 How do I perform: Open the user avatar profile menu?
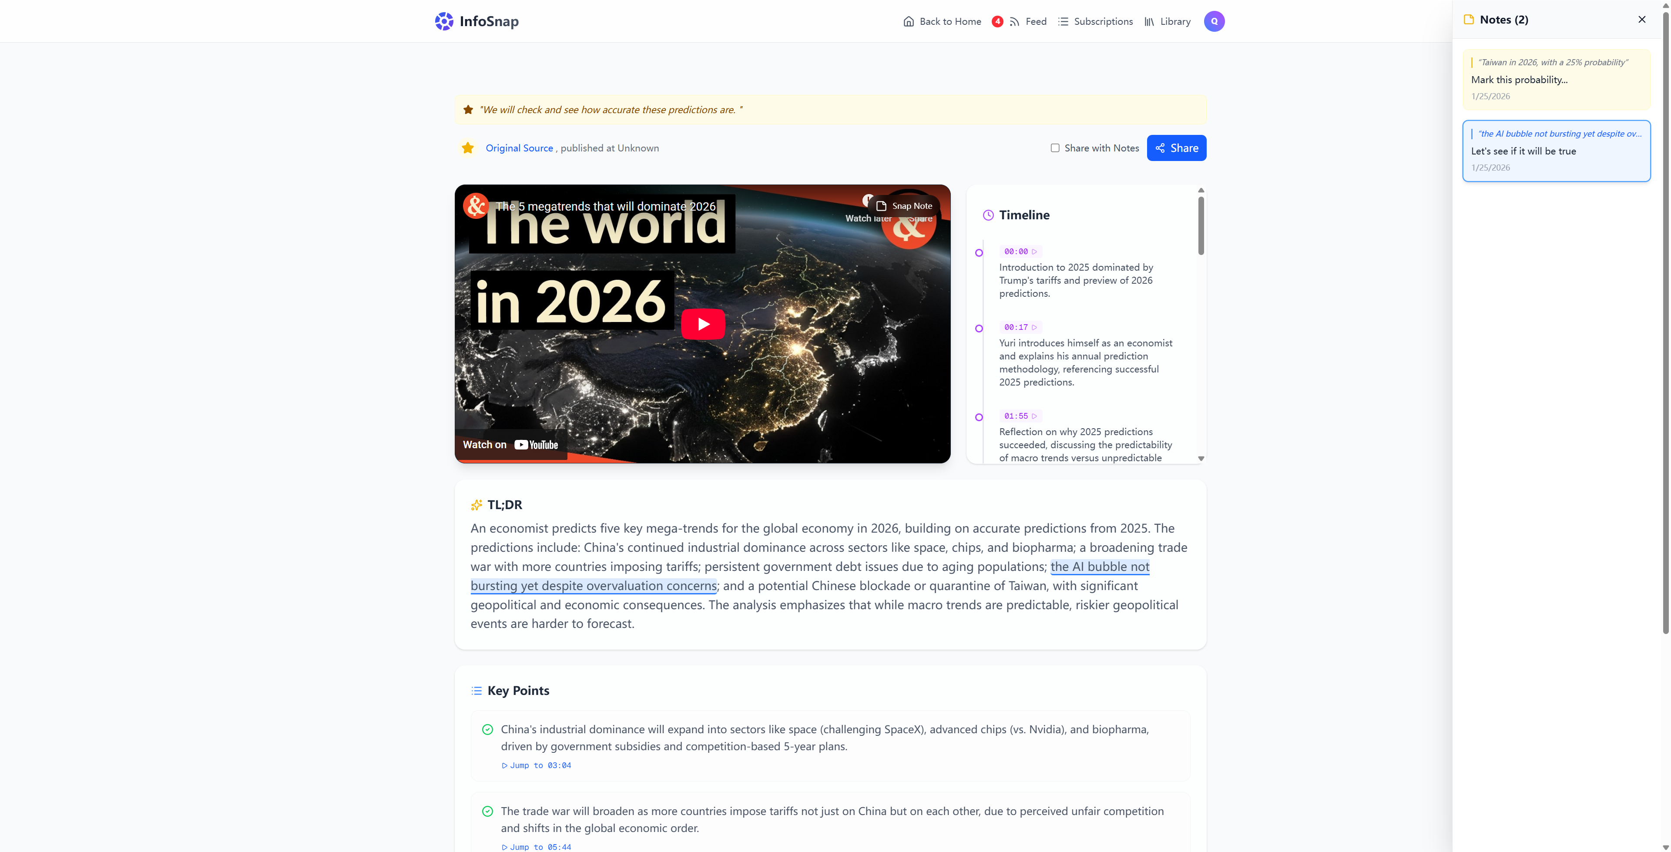(1214, 21)
